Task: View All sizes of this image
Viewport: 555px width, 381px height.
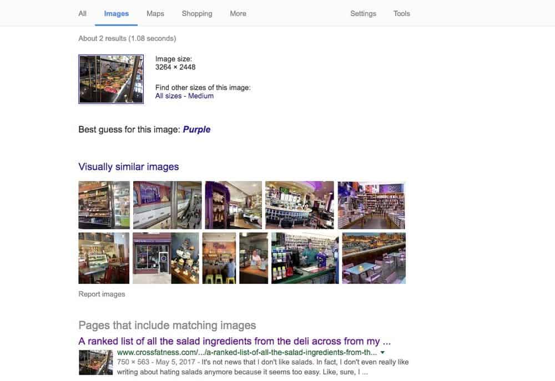Action: (168, 96)
